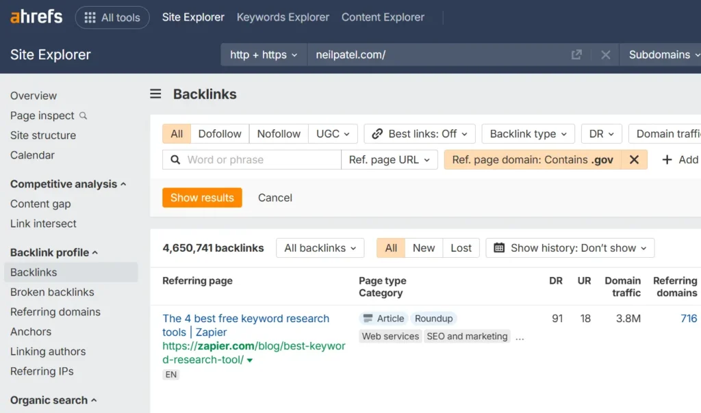Open Backlink type dropdown
Viewport: 701px width, 413px height.
[x=528, y=134]
